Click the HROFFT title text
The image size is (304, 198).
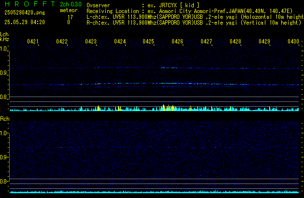pos(30,4)
